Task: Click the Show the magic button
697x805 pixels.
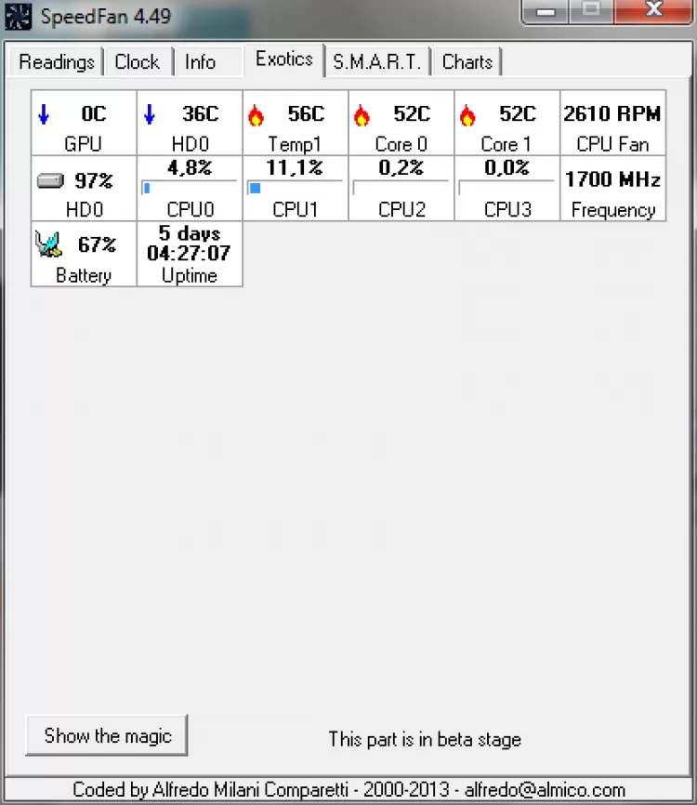Action: [107, 735]
